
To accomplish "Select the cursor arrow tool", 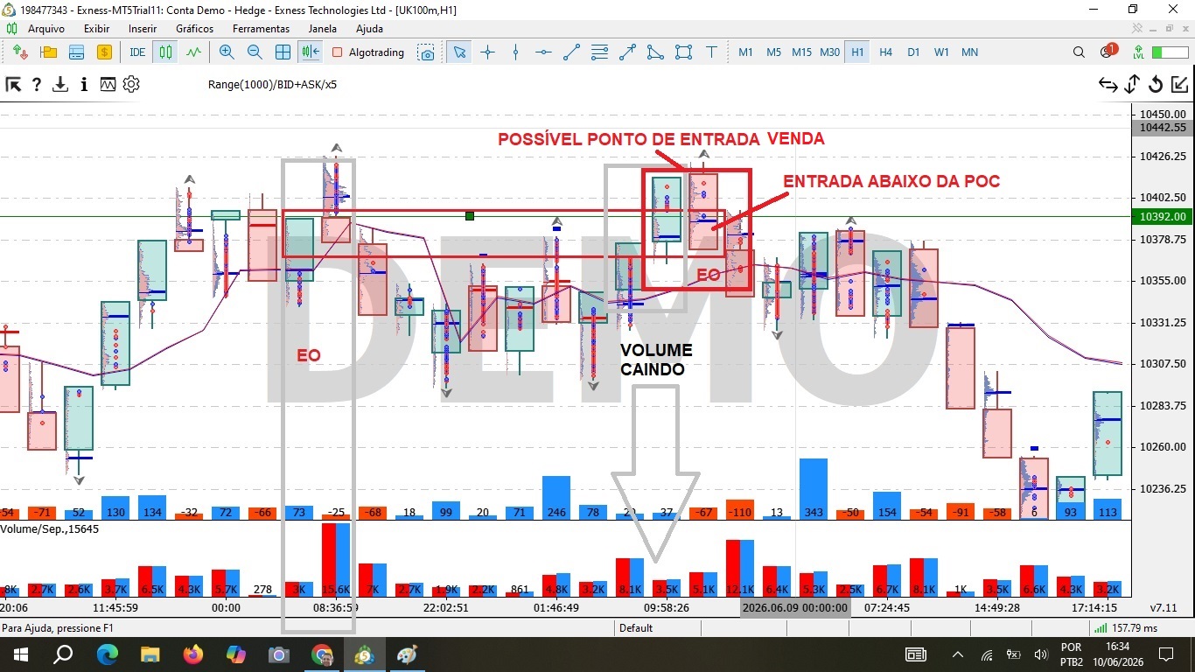I will pos(459,52).
